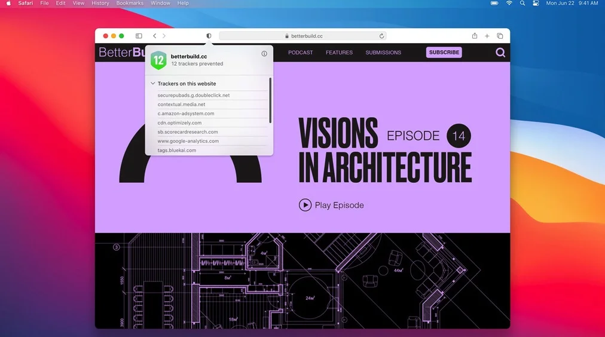The width and height of the screenshot is (605, 337).
Task: Open the Share icon in toolbar
Action: (475, 36)
